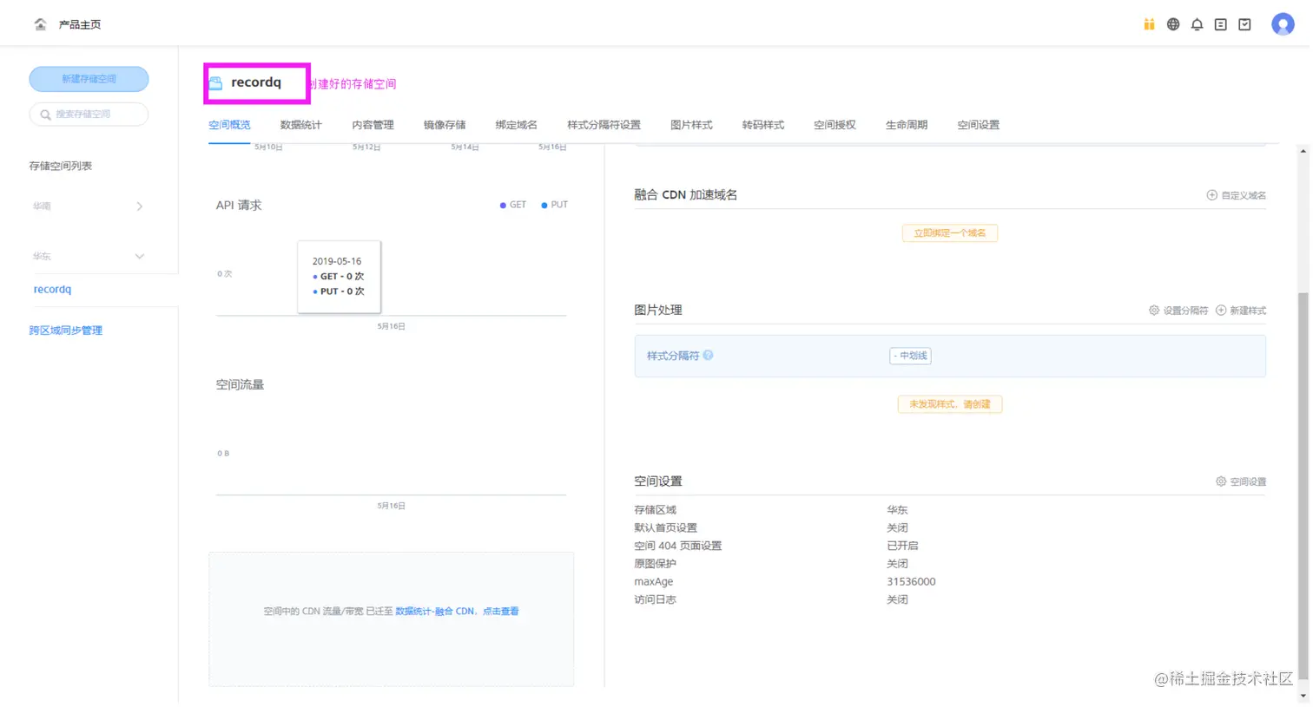Toggle the GET series in API legend

coord(513,205)
